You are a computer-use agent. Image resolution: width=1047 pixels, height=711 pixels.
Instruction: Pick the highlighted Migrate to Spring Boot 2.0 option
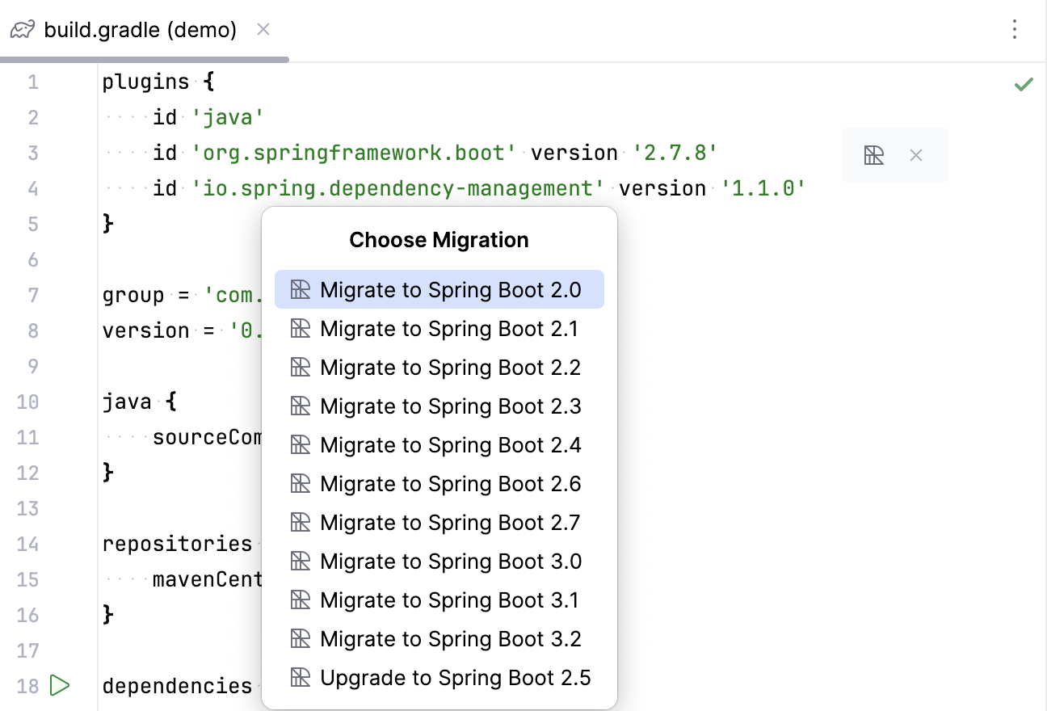[451, 289]
